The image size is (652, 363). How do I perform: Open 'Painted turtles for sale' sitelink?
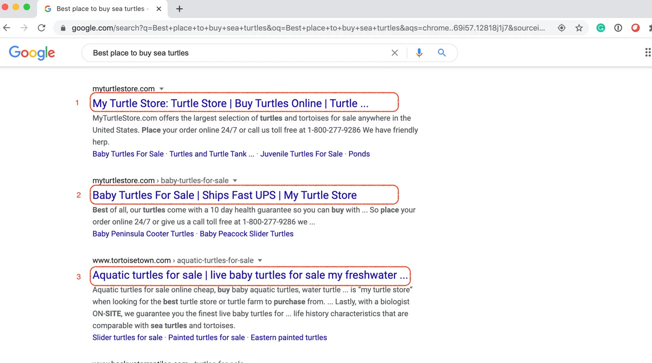[207, 338]
